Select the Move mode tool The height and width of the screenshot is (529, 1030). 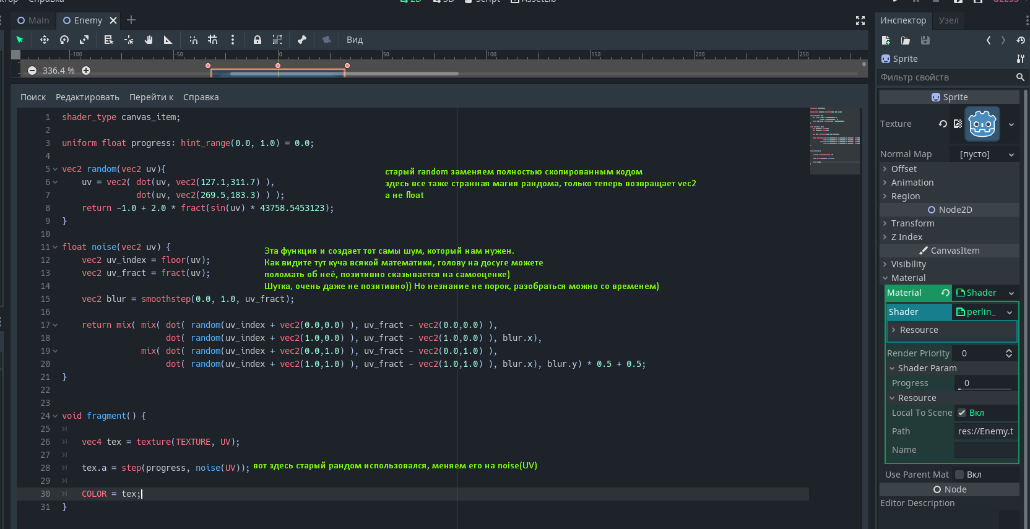44,40
